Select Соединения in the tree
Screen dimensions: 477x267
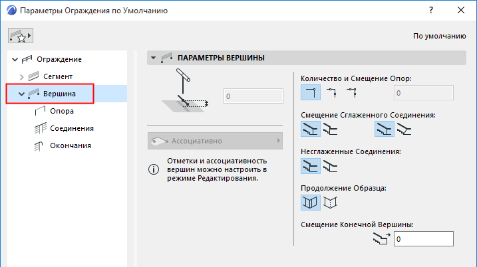point(71,128)
